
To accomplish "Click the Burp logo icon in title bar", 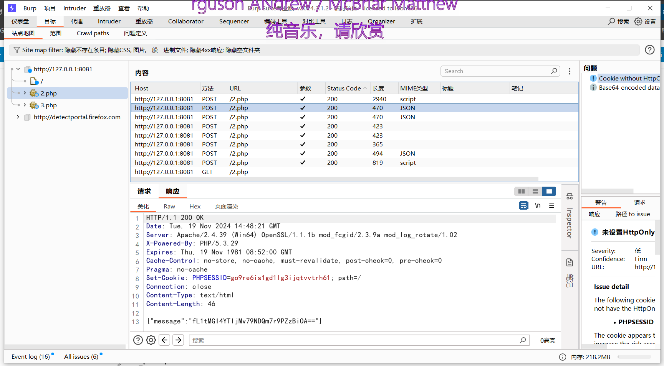I will [x=12, y=8].
